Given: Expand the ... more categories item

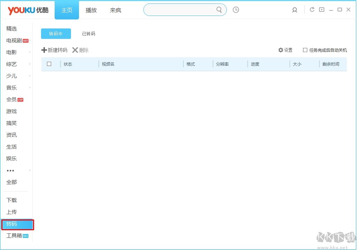Looking at the screenshot, I should pos(11,170).
